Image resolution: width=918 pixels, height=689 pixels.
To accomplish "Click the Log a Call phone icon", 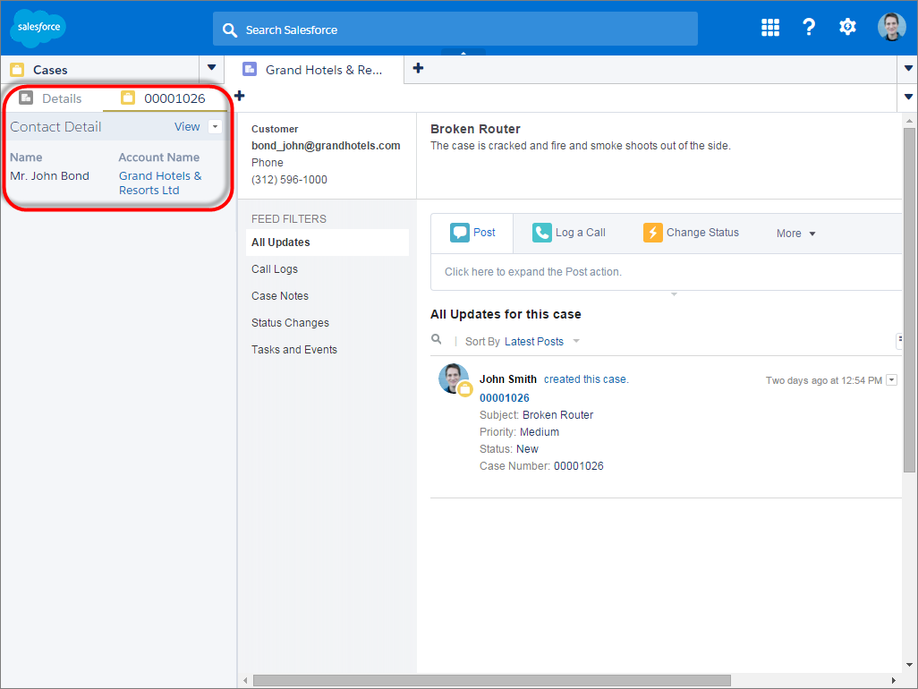I will 541,233.
